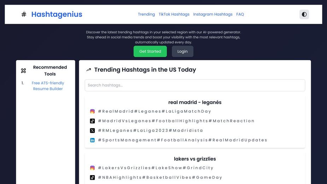
Task: Select the #RealMadrid Instagram hashtags text
Action: point(154,111)
